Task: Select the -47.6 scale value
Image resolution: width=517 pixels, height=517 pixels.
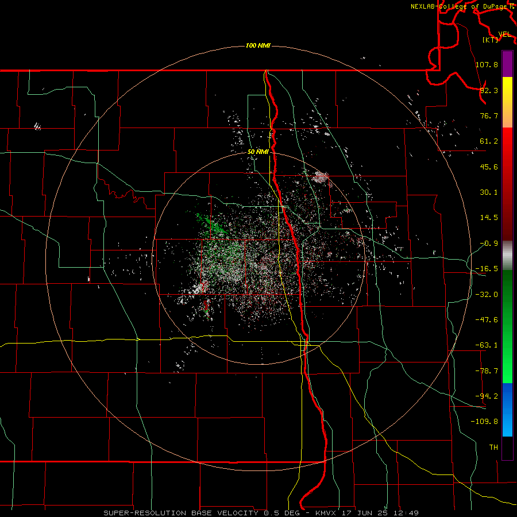Action: [487, 320]
